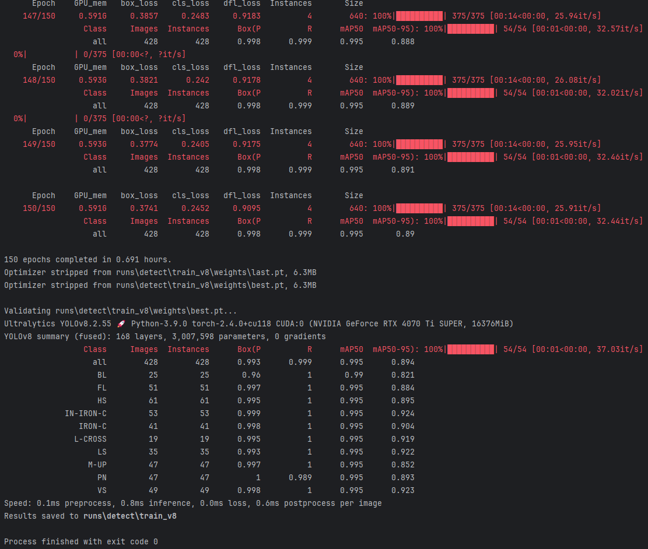Click the BL row mAP50-95 value 0.821
This screenshot has height=549, width=648.
403,375
